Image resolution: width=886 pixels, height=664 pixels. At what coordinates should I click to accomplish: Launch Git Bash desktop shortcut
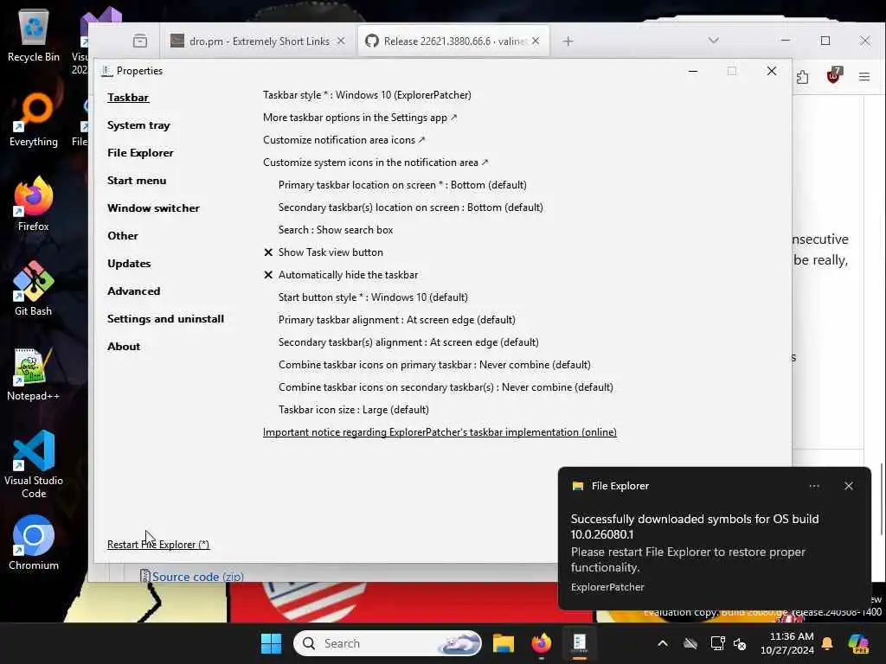pyautogui.click(x=34, y=289)
